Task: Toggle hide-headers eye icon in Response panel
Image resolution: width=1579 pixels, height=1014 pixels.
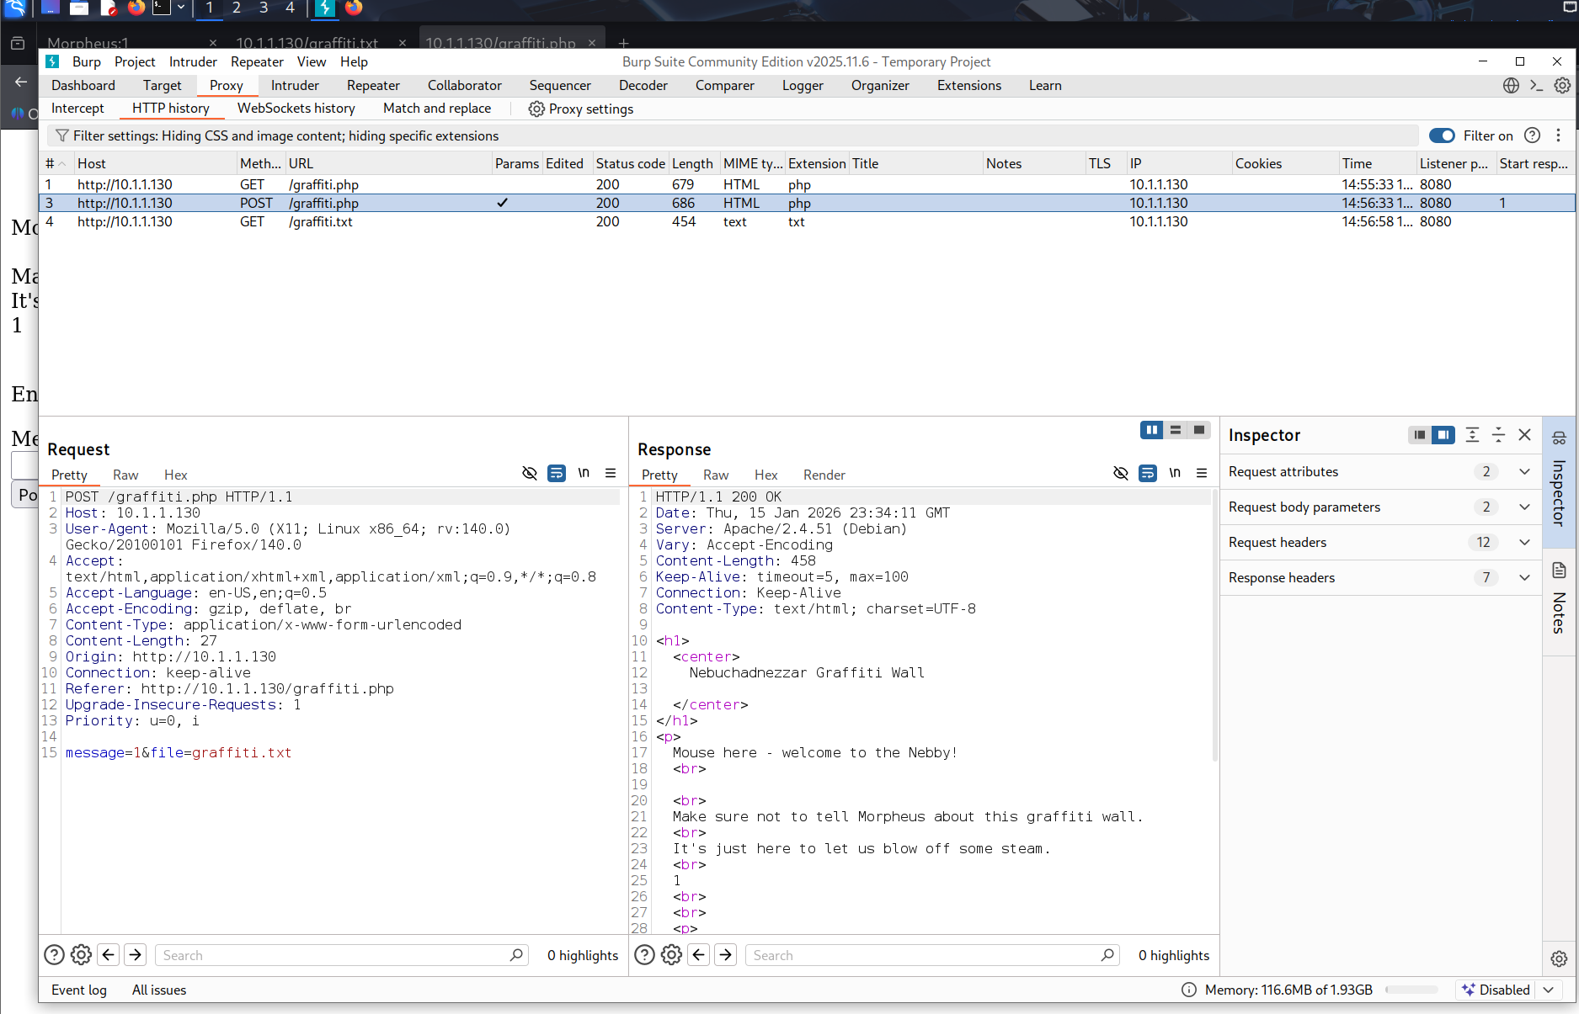Action: [1120, 473]
